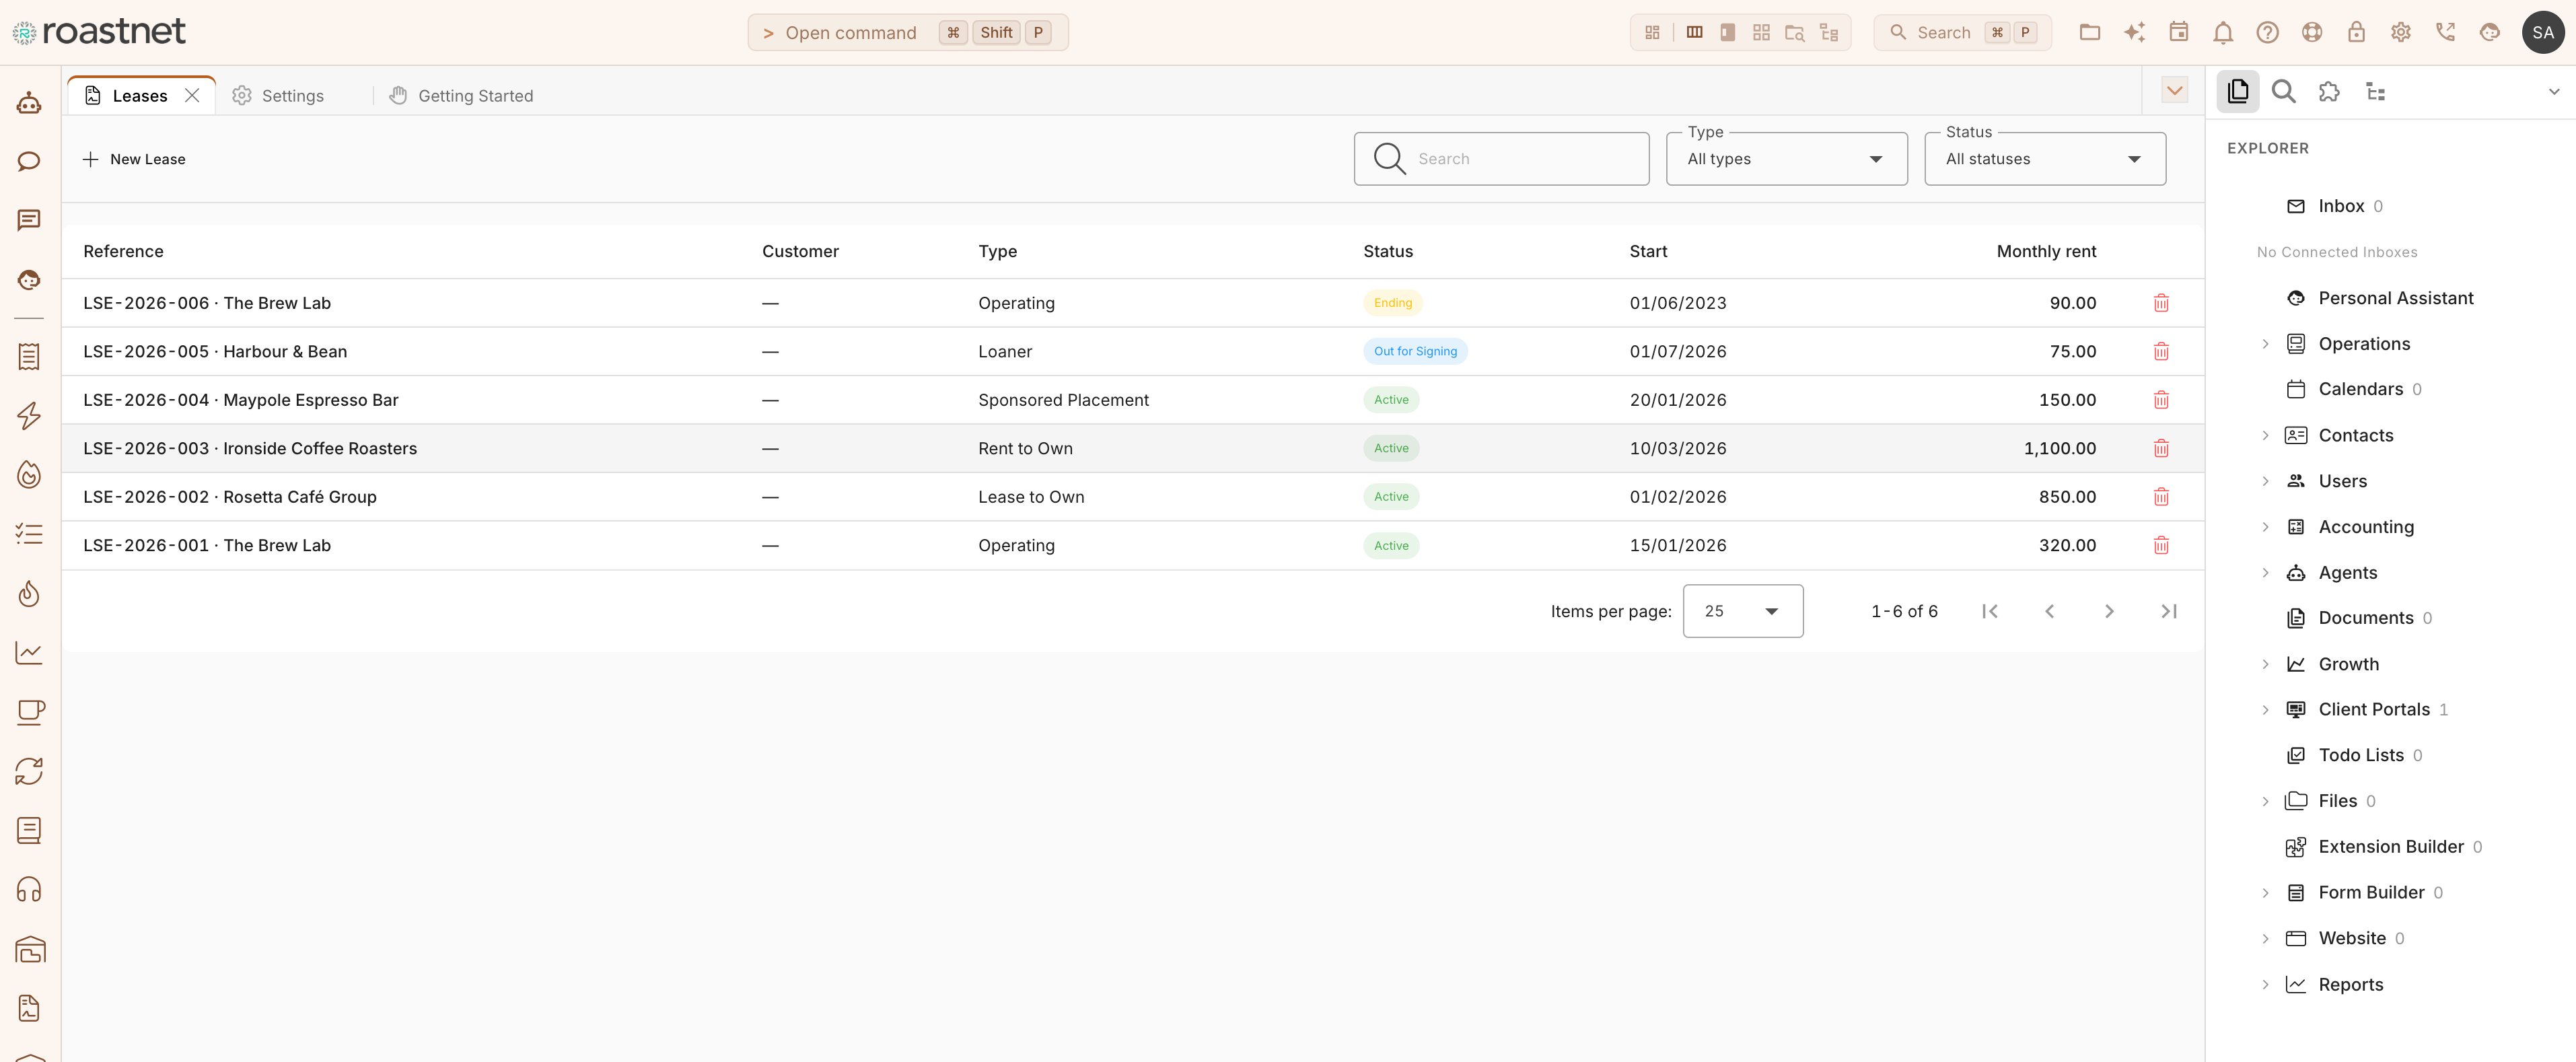Delete Ironside Coffee Roasters lease trash icon
Image resolution: width=2576 pixels, height=1062 pixels.
click(2161, 449)
